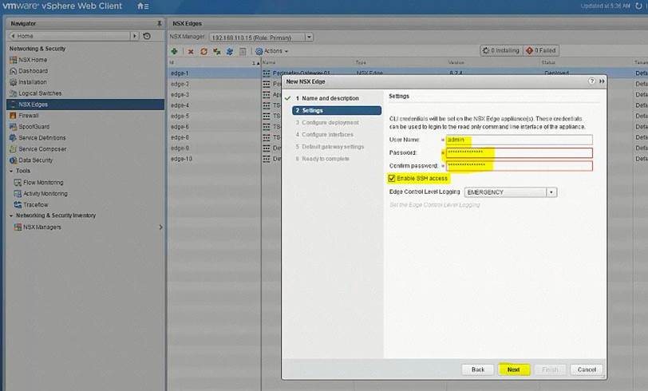This screenshot has height=391, width=648.
Task: Click the Next button
Action: (x=513, y=369)
